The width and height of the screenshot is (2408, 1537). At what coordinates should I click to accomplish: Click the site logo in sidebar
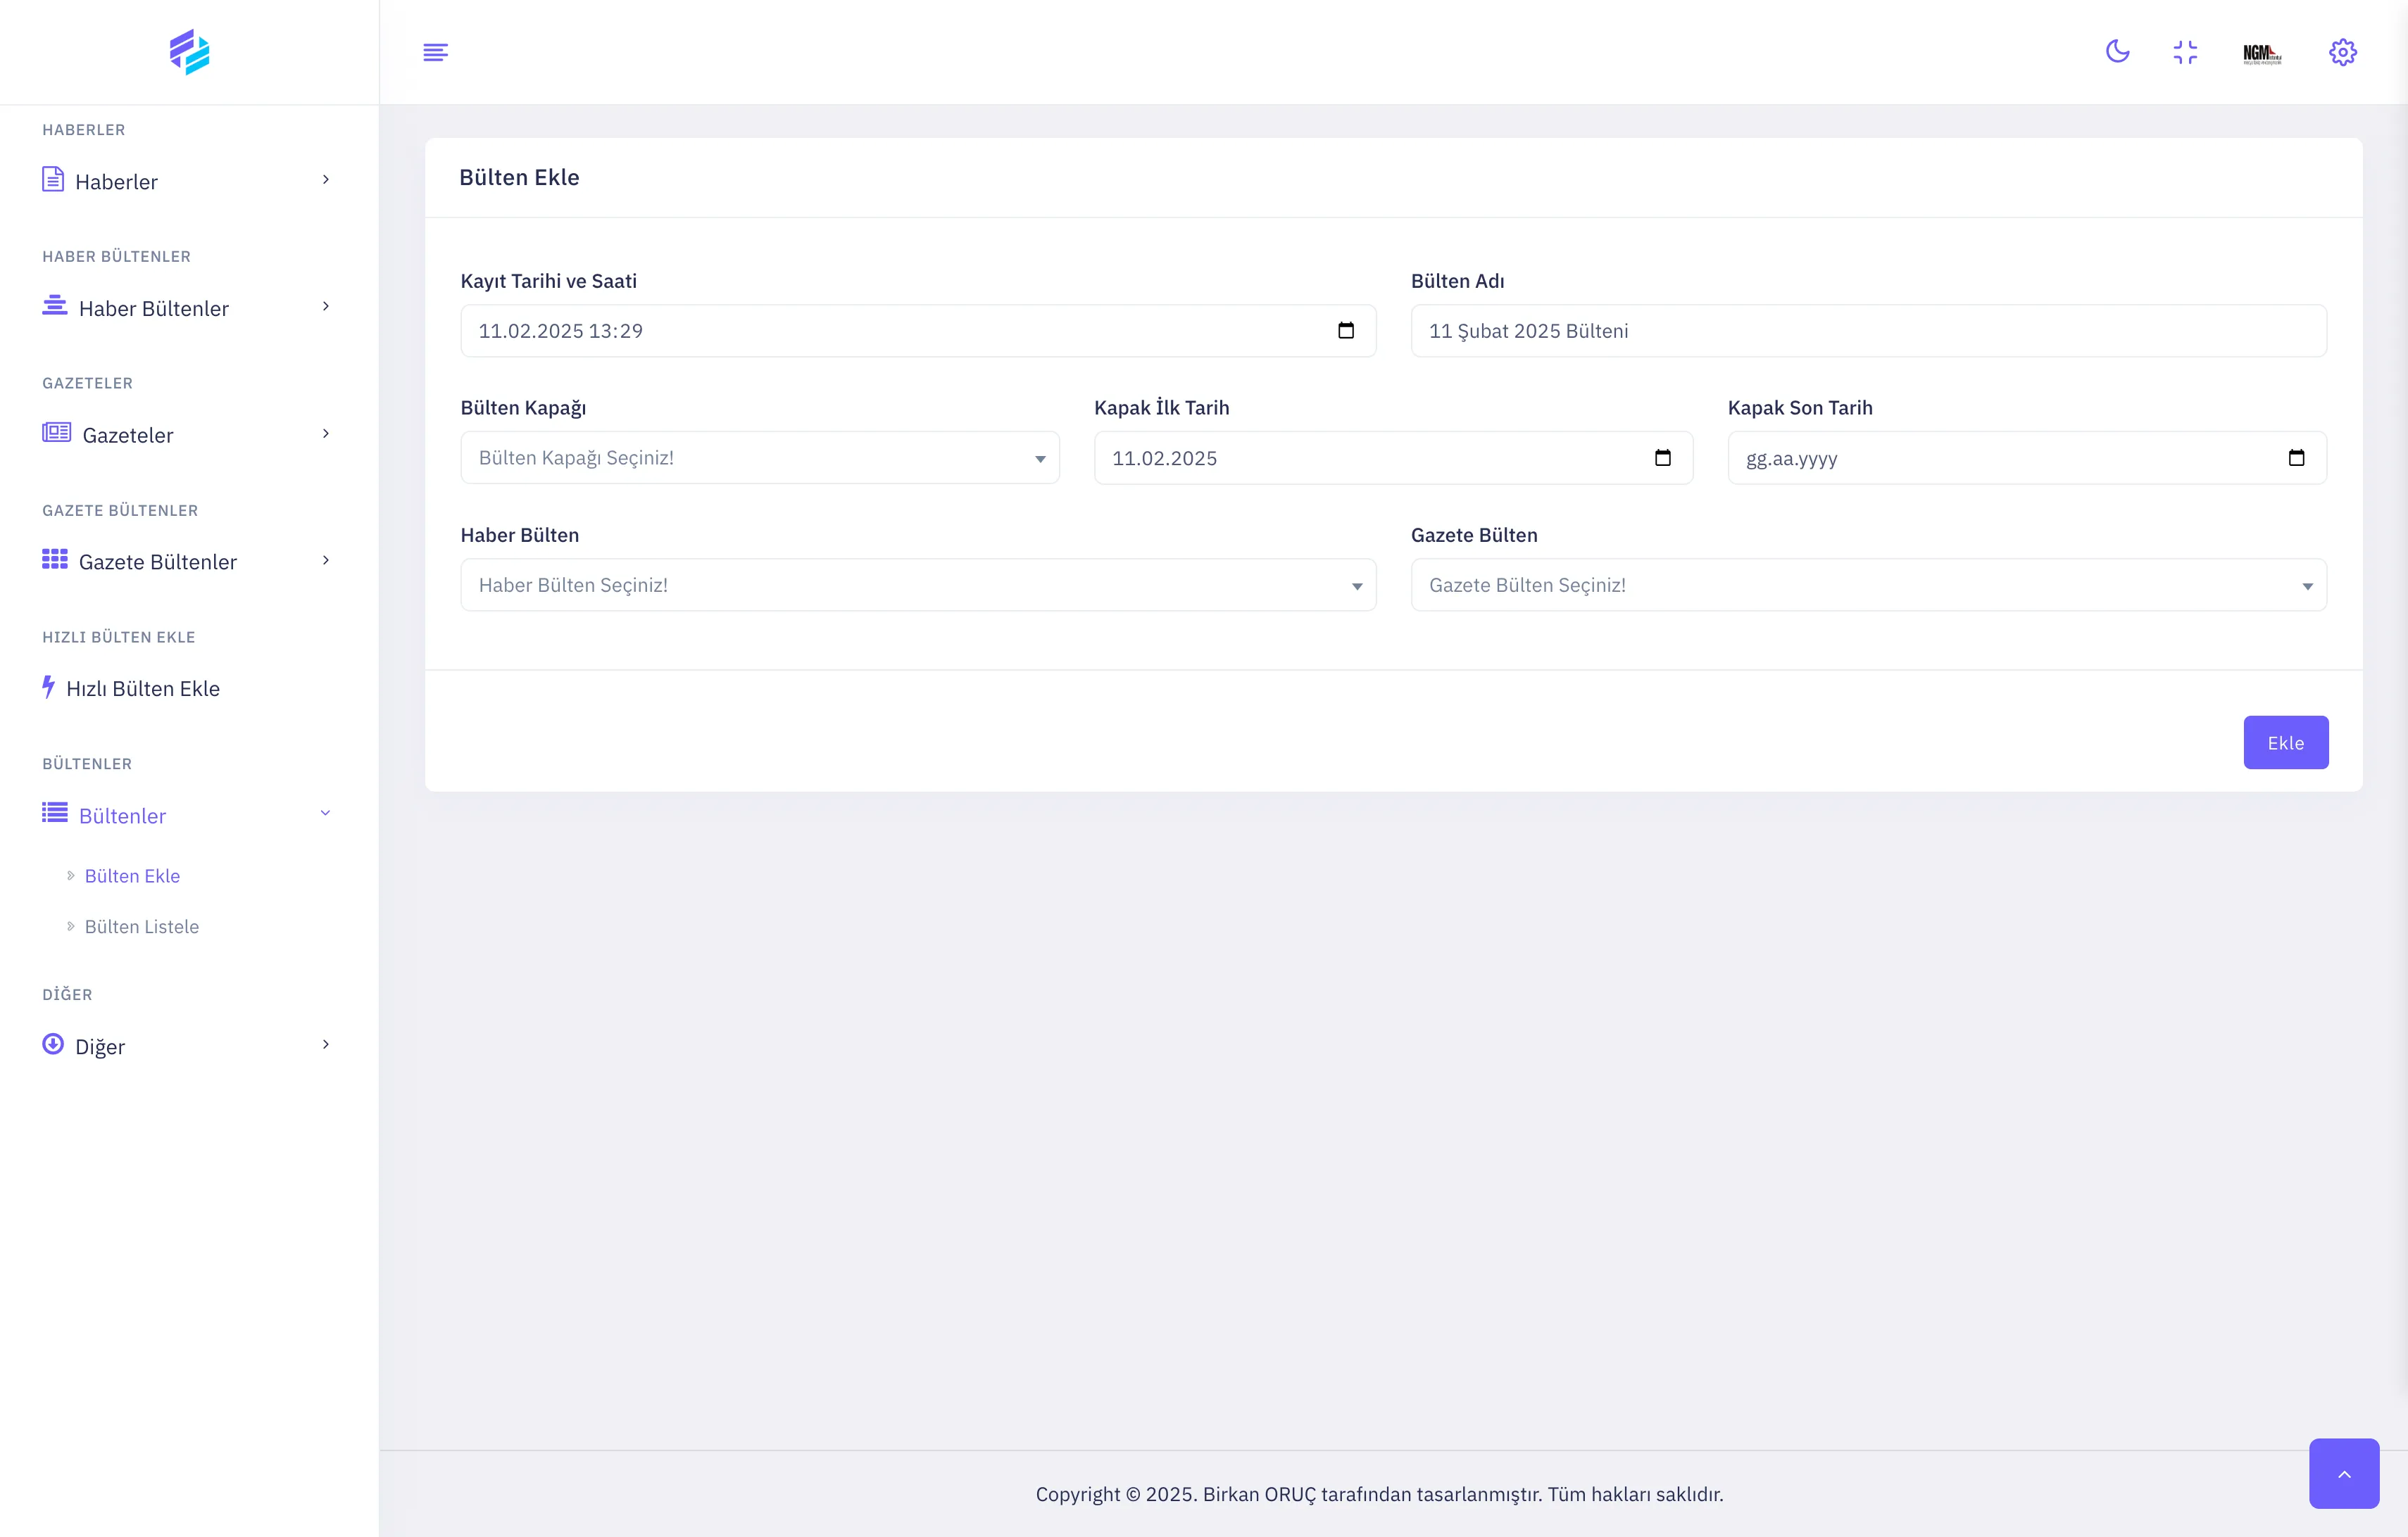(189, 52)
